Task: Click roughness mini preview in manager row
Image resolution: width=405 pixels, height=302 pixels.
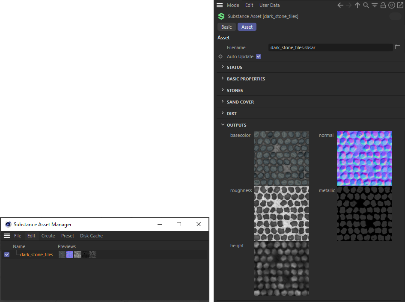Action: (x=77, y=255)
